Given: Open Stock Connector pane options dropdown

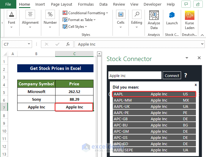Looking at the screenshot, I should 187,58.
